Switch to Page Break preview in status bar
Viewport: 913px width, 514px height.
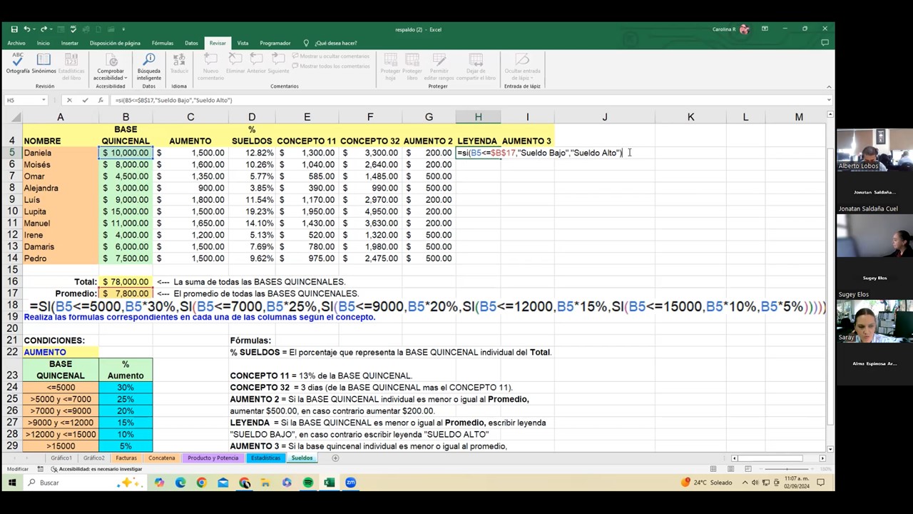pos(748,469)
